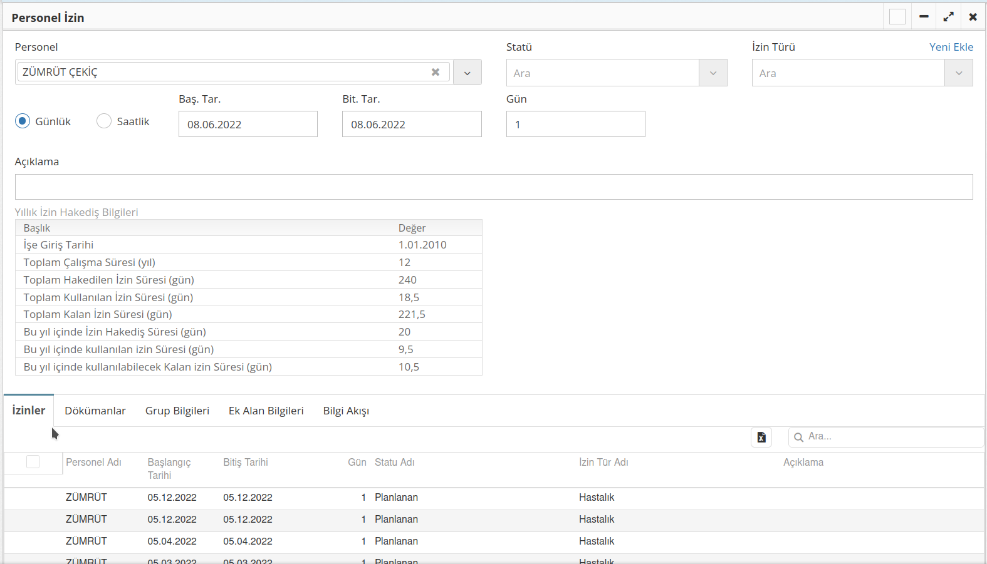
Task: Go to the Bilgi Akışı tab
Action: point(346,411)
